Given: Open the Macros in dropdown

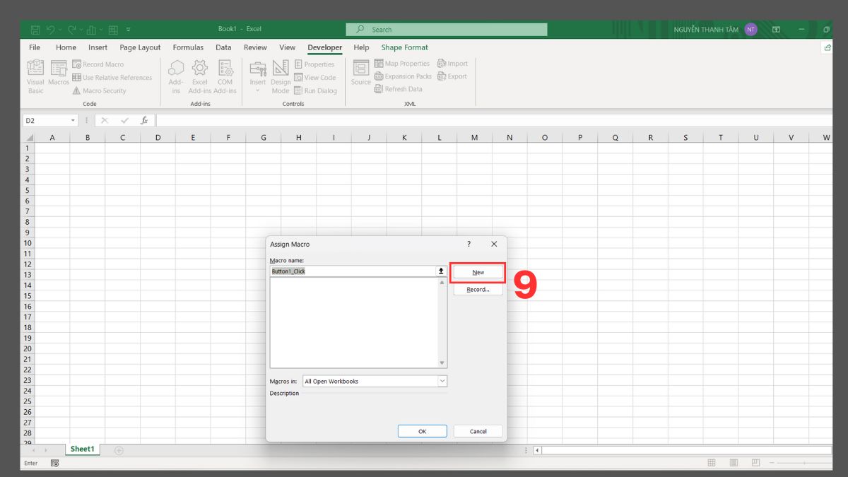Looking at the screenshot, I should (x=442, y=381).
